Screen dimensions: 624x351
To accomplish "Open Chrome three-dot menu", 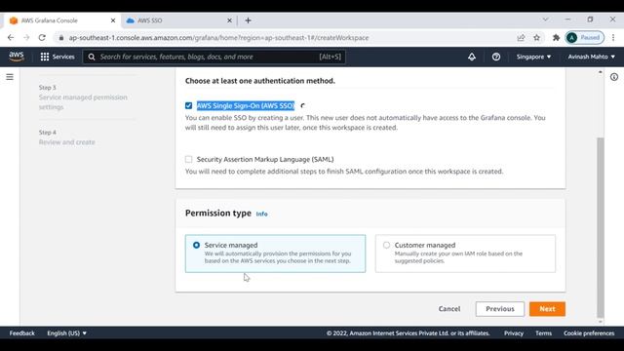I will (x=613, y=37).
